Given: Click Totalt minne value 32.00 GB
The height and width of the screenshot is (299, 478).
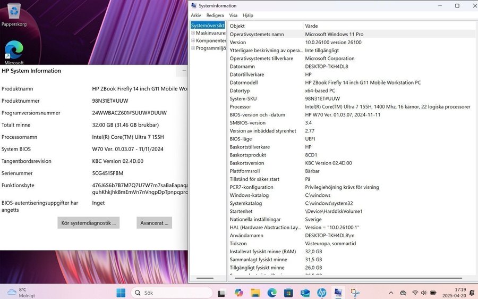Looking at the screenshot, I should click(x=125, y=125).
